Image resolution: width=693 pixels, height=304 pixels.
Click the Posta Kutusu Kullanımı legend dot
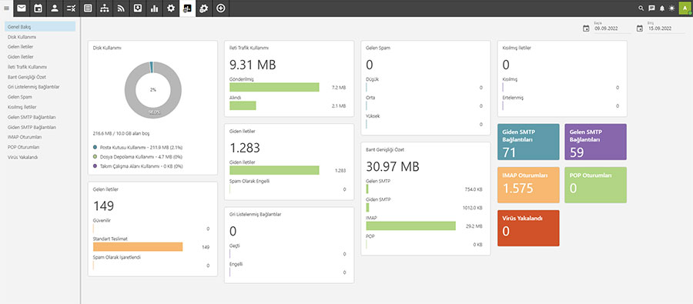pyautogui.click(x=95, y=147)
